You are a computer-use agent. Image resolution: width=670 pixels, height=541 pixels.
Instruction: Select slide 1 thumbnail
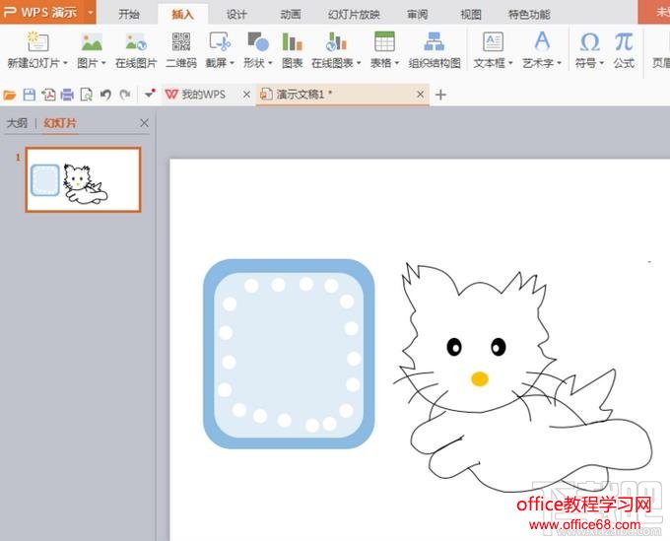pos(83,180)
